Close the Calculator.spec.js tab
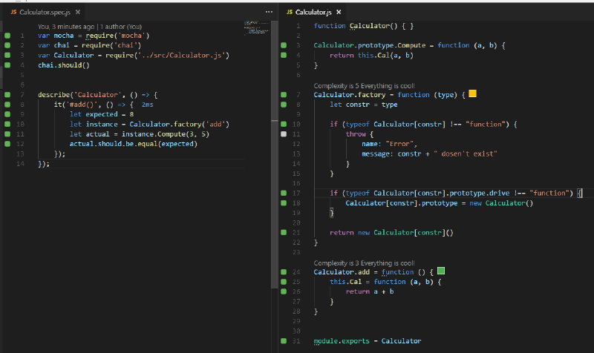 pos(78,13)
